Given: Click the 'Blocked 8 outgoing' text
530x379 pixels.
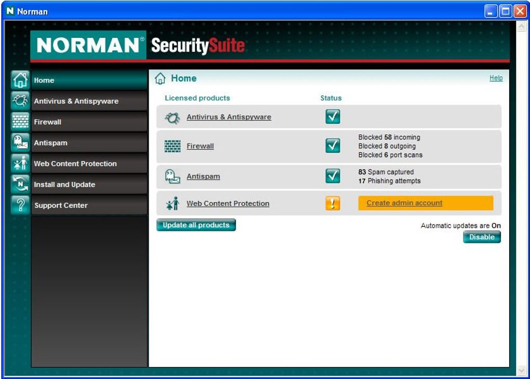Looking at the screenshot, I should [387, 146].
